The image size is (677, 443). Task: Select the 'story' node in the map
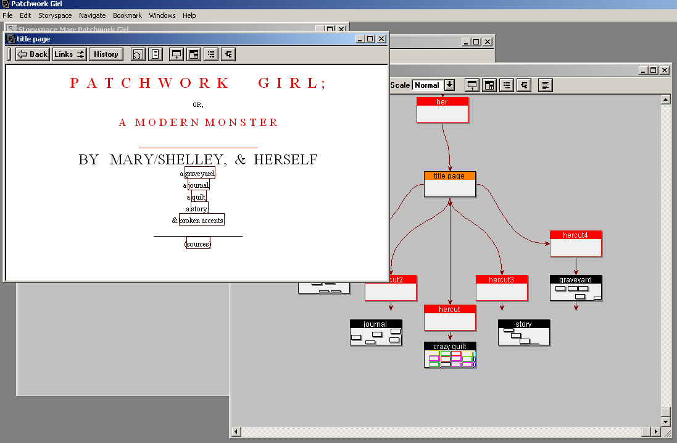pos(524,332)
